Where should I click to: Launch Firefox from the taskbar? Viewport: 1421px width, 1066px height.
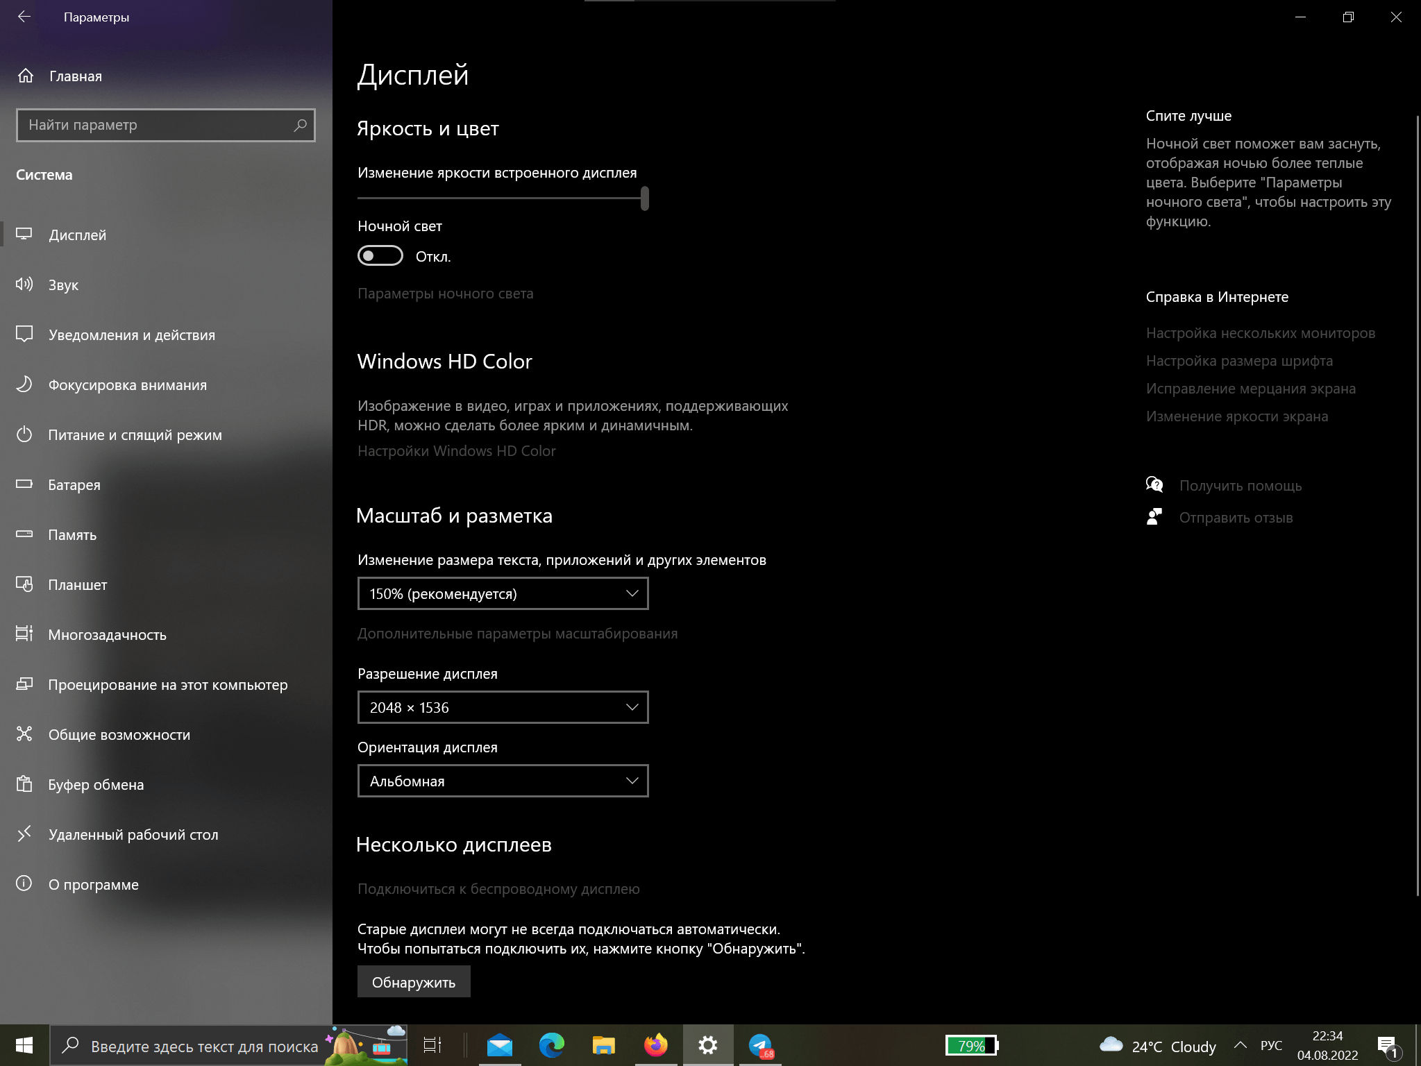click(x=656, y=1046)
